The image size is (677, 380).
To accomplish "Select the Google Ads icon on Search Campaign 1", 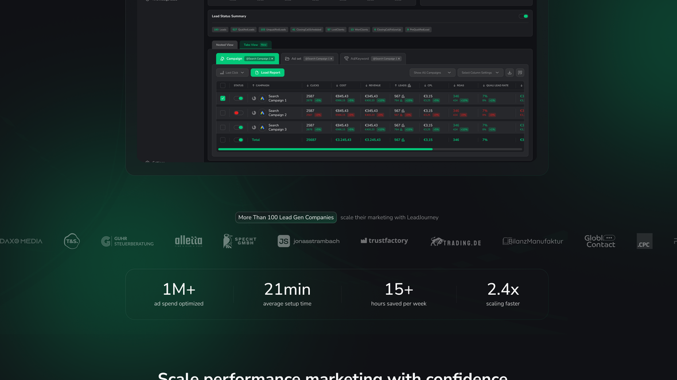I will (262, 97).
